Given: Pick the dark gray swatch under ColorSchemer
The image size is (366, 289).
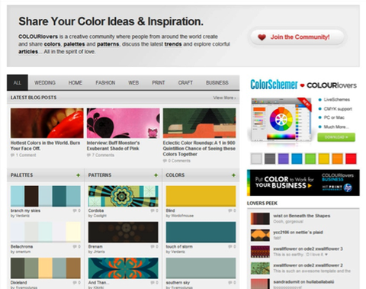Looking at the screenshot, I should [x=270, y=159].
